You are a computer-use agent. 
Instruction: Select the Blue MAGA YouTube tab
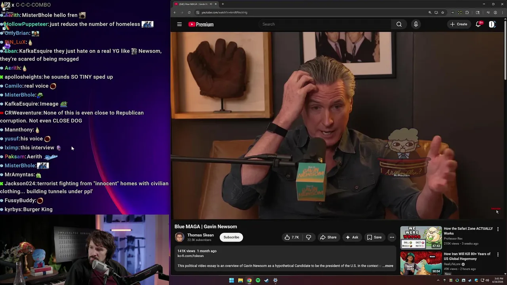pos(195,4)
